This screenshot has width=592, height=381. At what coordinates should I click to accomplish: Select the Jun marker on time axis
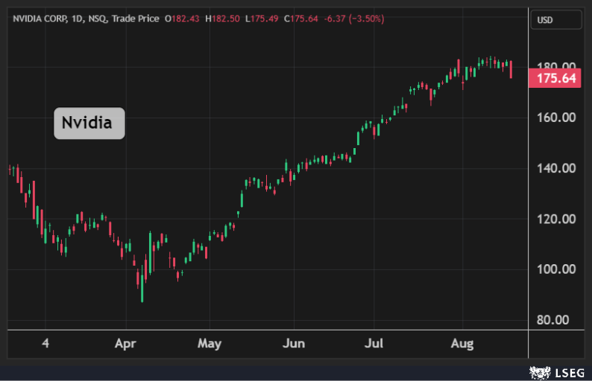click(295, 345)
